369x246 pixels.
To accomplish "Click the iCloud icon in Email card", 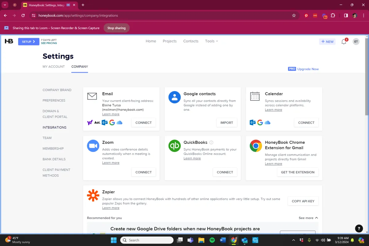I will click(x=119, y=122).
